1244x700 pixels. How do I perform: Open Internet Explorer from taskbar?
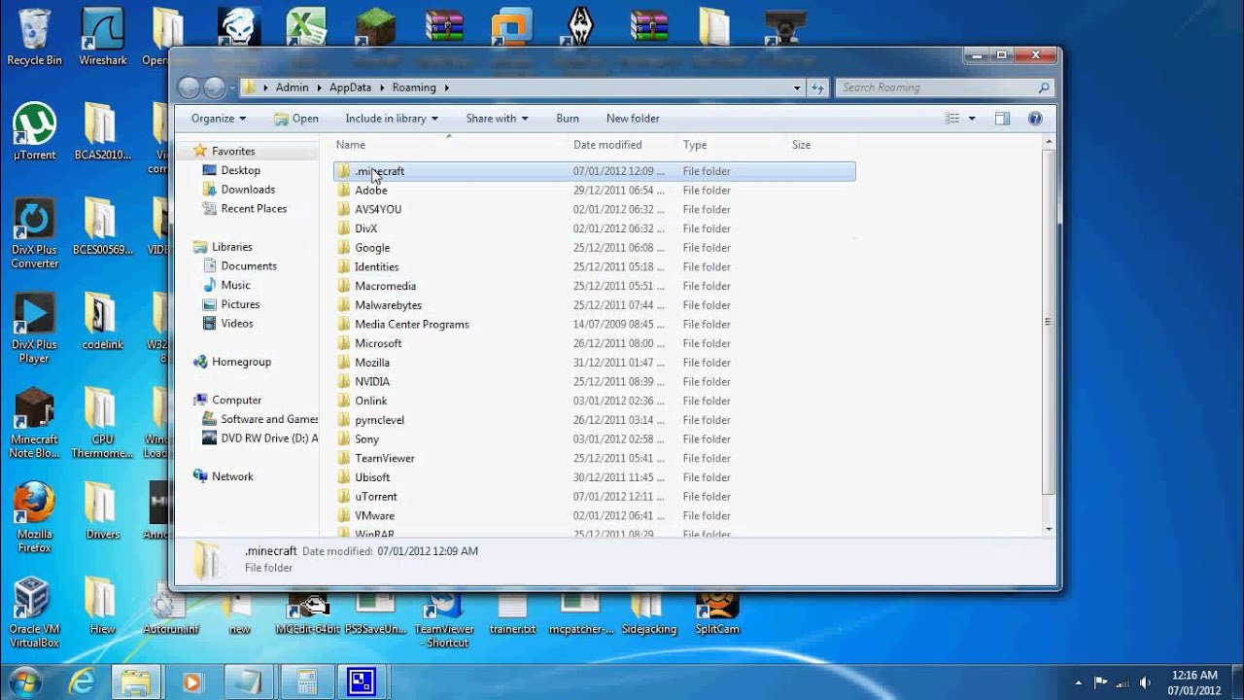pos(82,682)
